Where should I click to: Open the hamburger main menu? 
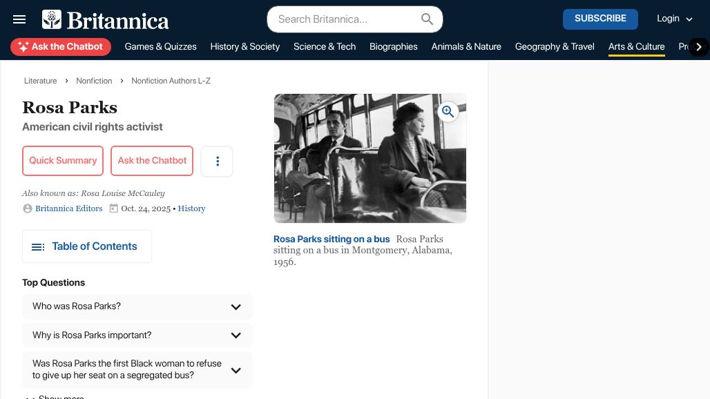[x=19, y=19]
